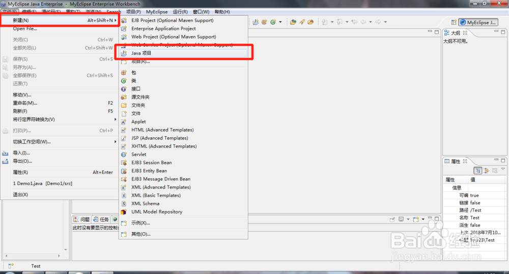Expand the Next Annotation dropdown arrow
Screen dimensions: 509x274
click(332, 22)
